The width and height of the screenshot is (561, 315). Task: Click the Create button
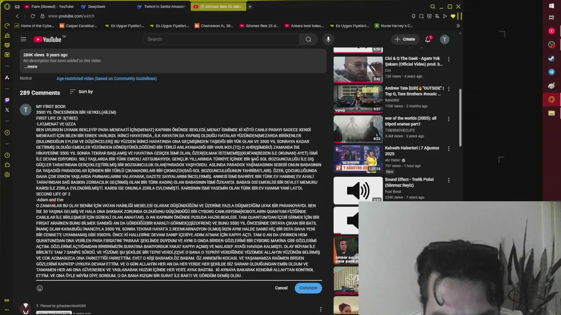pos(405,39)
